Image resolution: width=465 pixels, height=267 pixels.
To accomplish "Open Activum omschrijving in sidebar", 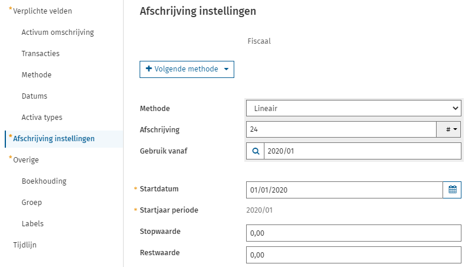I will point(57,32).
